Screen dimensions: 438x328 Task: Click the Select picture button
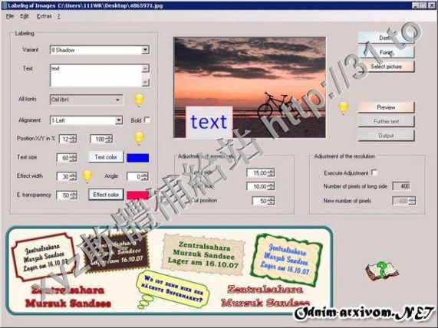coord(386,67)
